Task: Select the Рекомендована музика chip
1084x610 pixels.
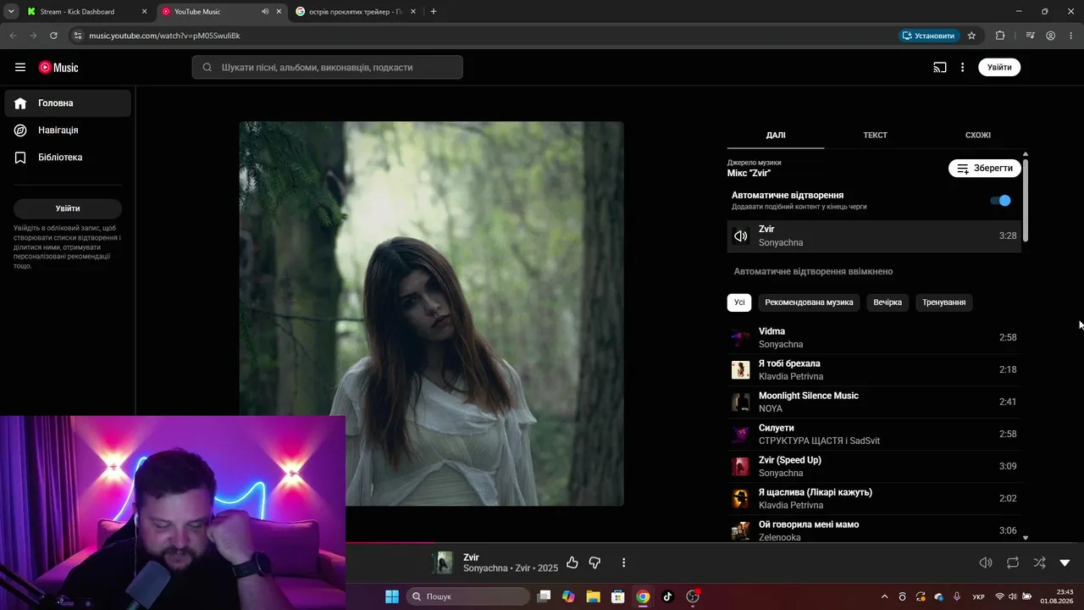Action: click(809, 302)
